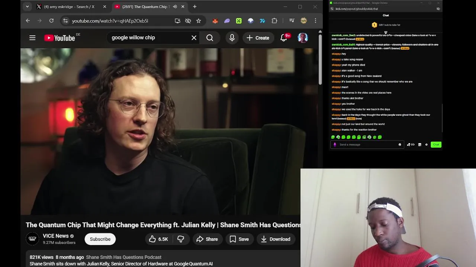Go back in the YouTube browser window
The width and height of the screenshot is (476, 267).
click(28, 21)
